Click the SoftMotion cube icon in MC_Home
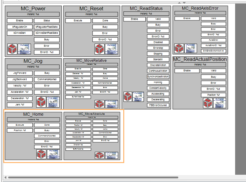 [x=41, y=154]
